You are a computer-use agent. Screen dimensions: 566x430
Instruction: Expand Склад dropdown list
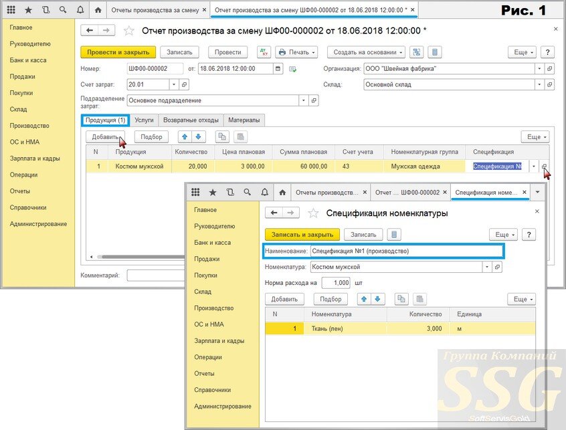[x=539, y=84]
